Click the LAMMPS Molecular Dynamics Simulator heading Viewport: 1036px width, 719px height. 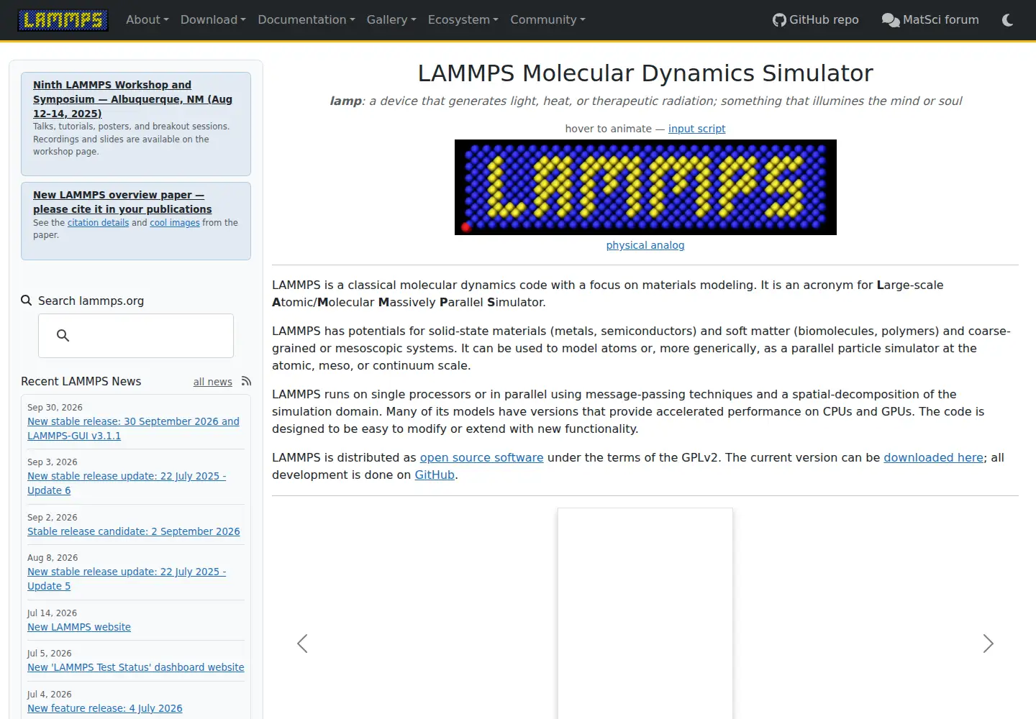645,73
